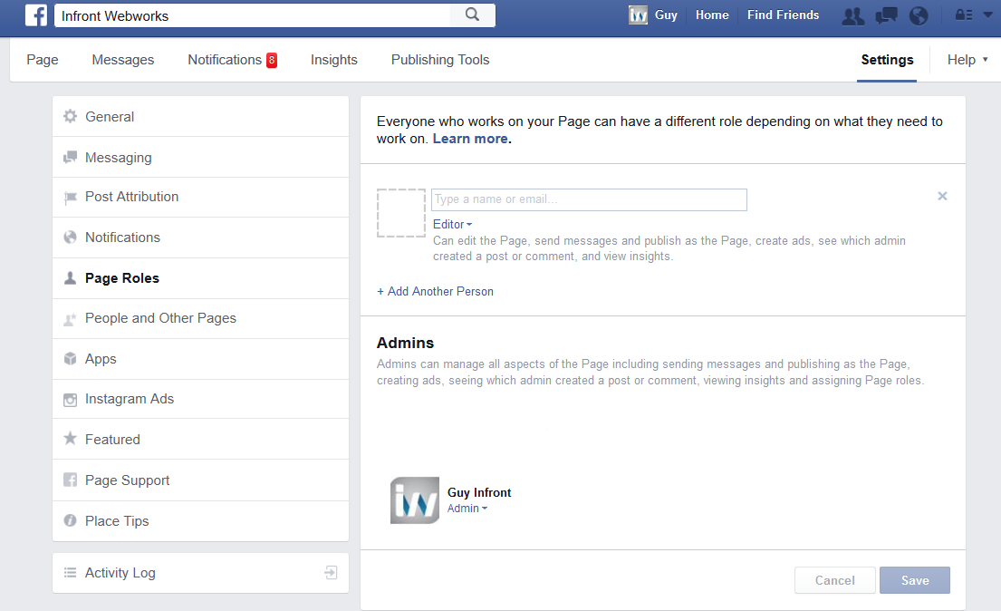Image resolution: width=1001 pixels, height=611 pixels.
Task: Click the Guy Infront admin avatar
Action: (415, 500)
